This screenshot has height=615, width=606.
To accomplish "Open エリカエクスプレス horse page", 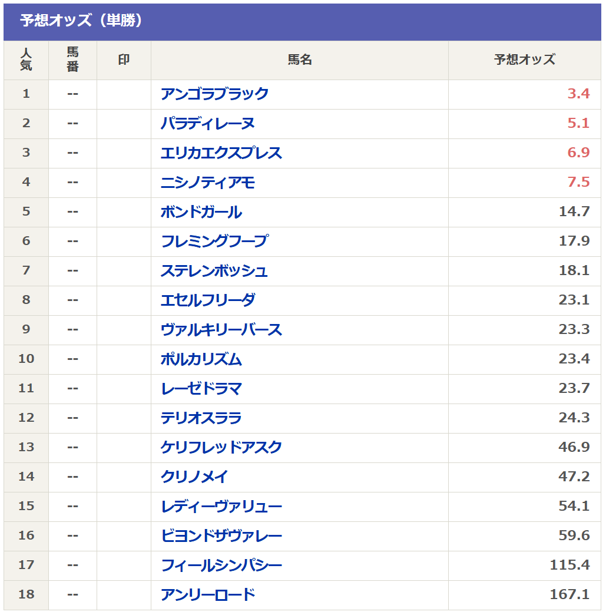I will [221, 153].
